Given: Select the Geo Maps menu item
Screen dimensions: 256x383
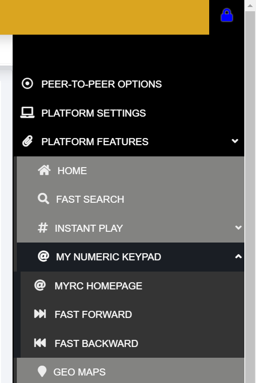Looking at the screenshot, I should click(131, 370).
